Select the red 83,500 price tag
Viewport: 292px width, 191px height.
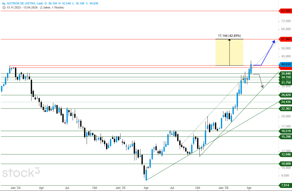285,11
